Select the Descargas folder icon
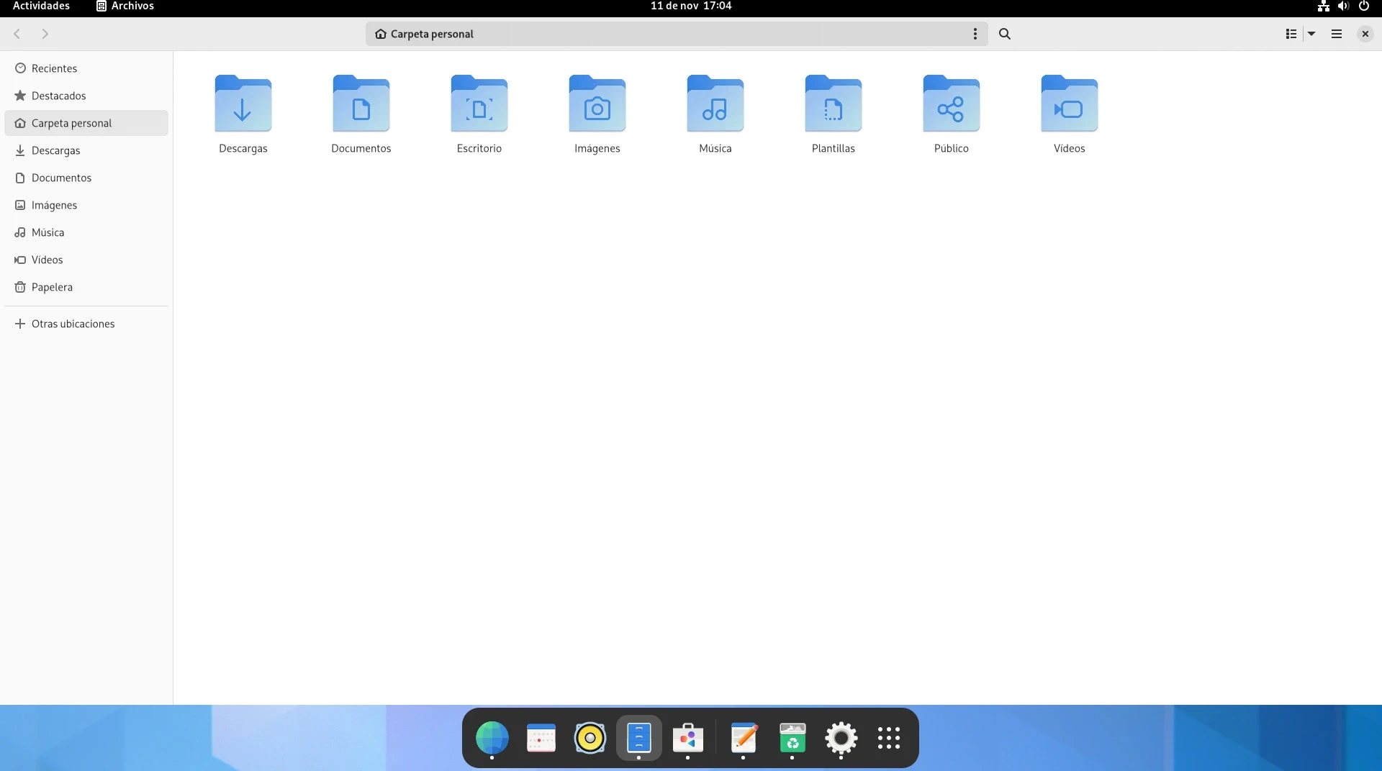Image resolution: width=1382 pixels, height=771 pixels. [x=243, y=105]
